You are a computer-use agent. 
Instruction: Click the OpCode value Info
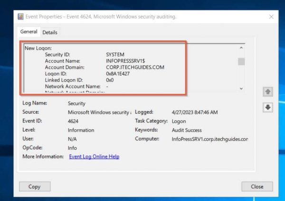pyautogui.click(x=72, y=148)
